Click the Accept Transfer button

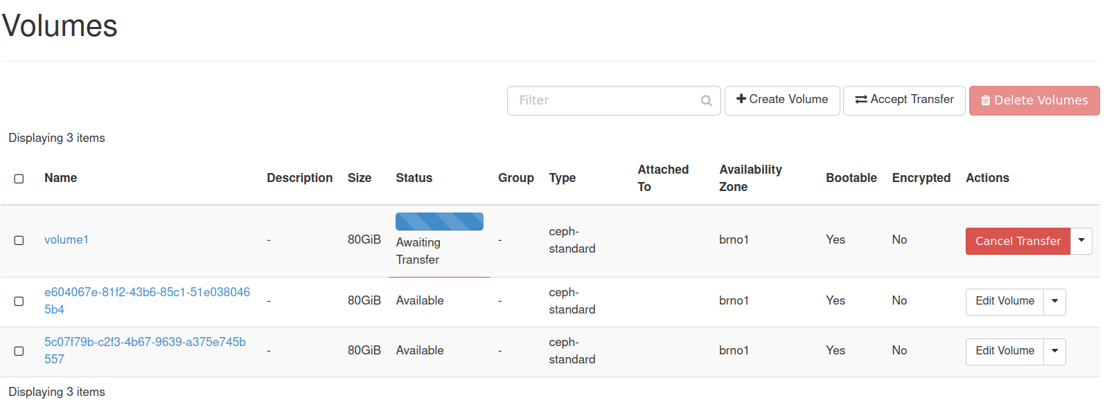[x=904, y=100]
